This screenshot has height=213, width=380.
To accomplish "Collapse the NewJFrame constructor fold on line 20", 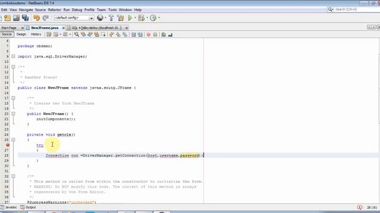I will pos(13,114).
